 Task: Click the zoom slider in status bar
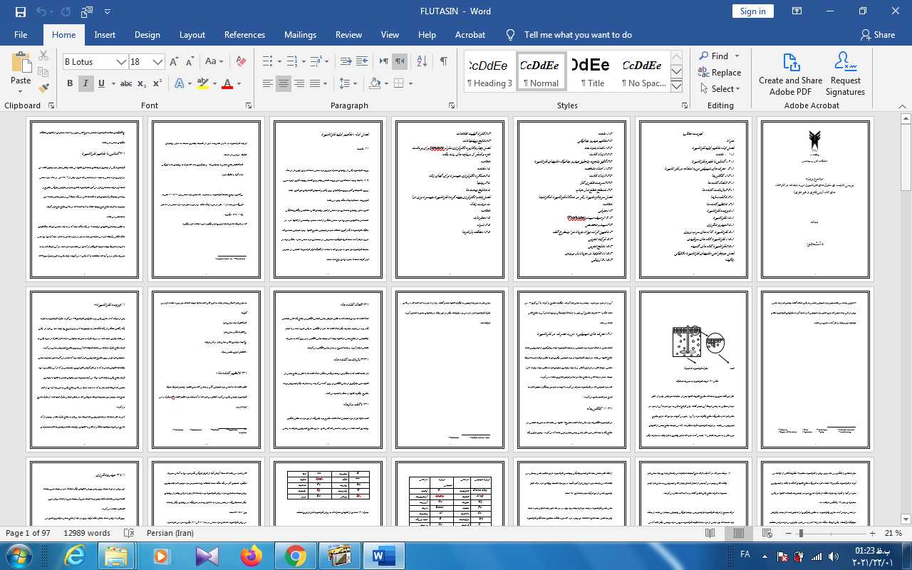[x=801, y=534]
